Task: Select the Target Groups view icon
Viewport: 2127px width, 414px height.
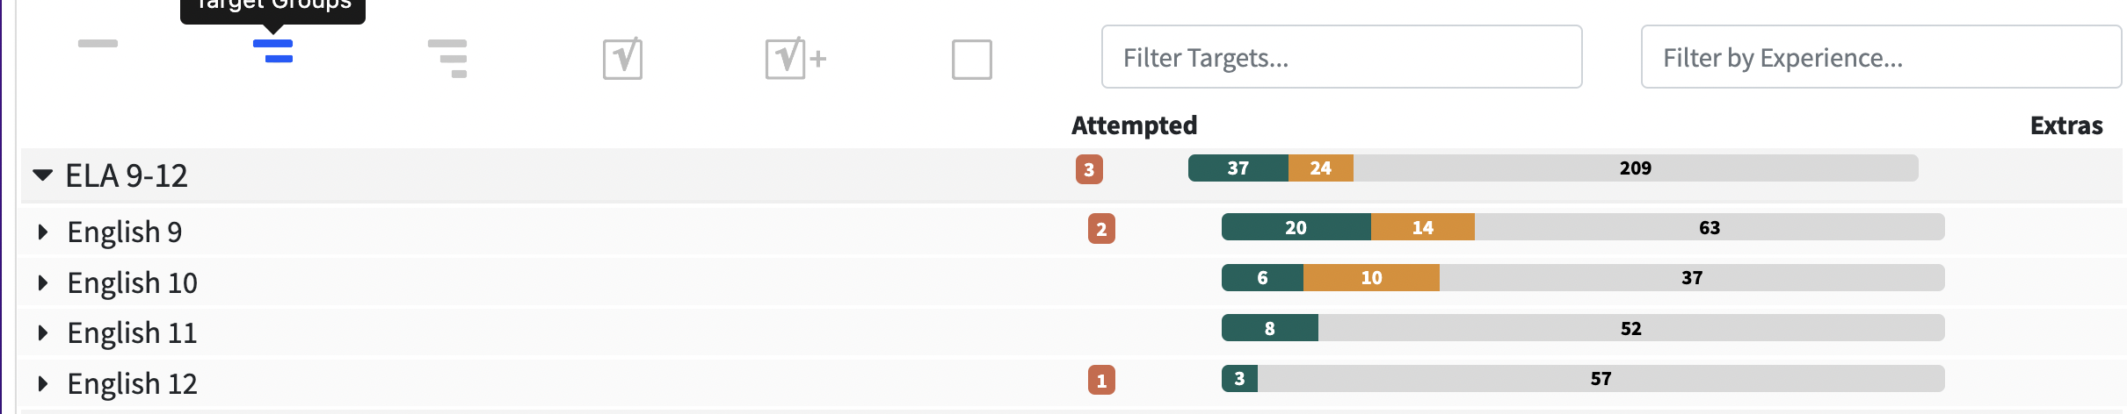Action: 272,52
